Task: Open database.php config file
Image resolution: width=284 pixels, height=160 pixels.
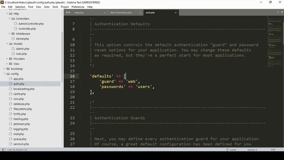Action: click(22, 104)
